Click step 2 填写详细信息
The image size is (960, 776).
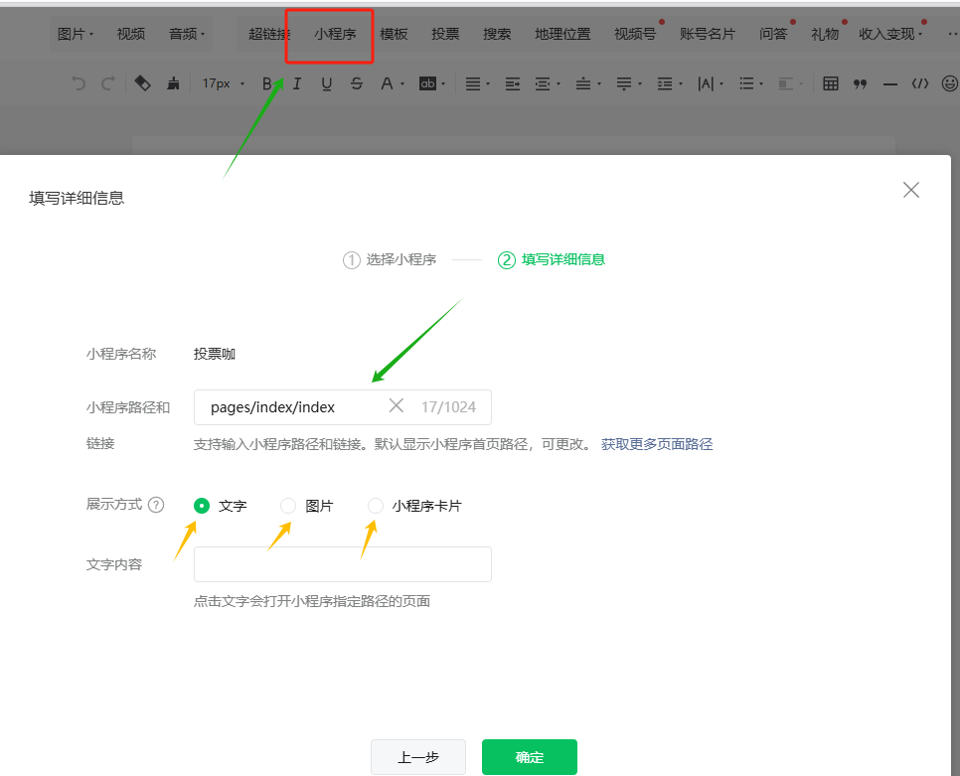(551, 260)
